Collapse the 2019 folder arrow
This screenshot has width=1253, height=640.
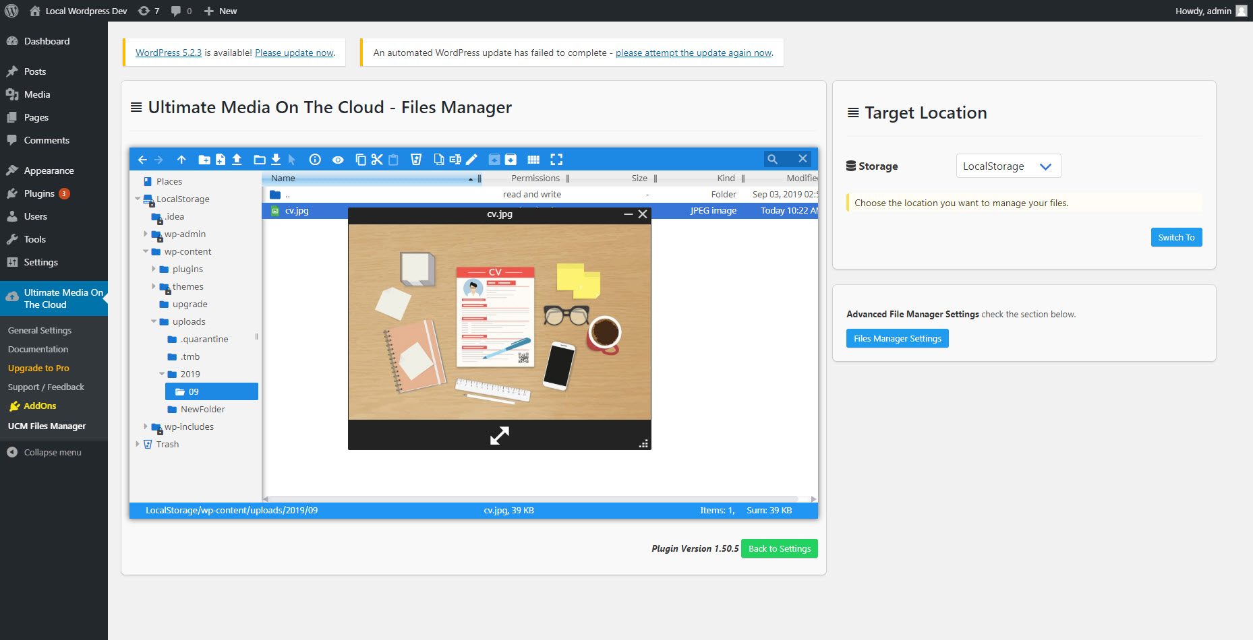162,374
